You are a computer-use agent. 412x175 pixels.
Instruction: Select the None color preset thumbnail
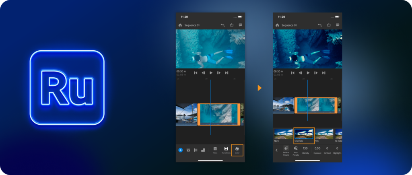point(283,134)
